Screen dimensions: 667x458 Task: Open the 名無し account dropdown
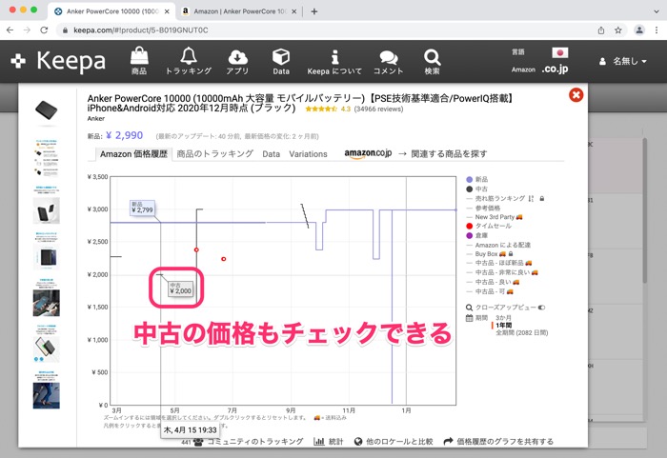coord(623,61)
